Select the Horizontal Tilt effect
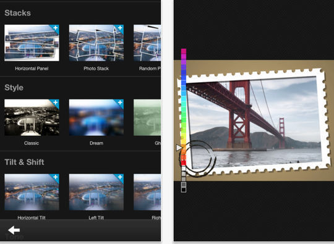 click(32, 192)
